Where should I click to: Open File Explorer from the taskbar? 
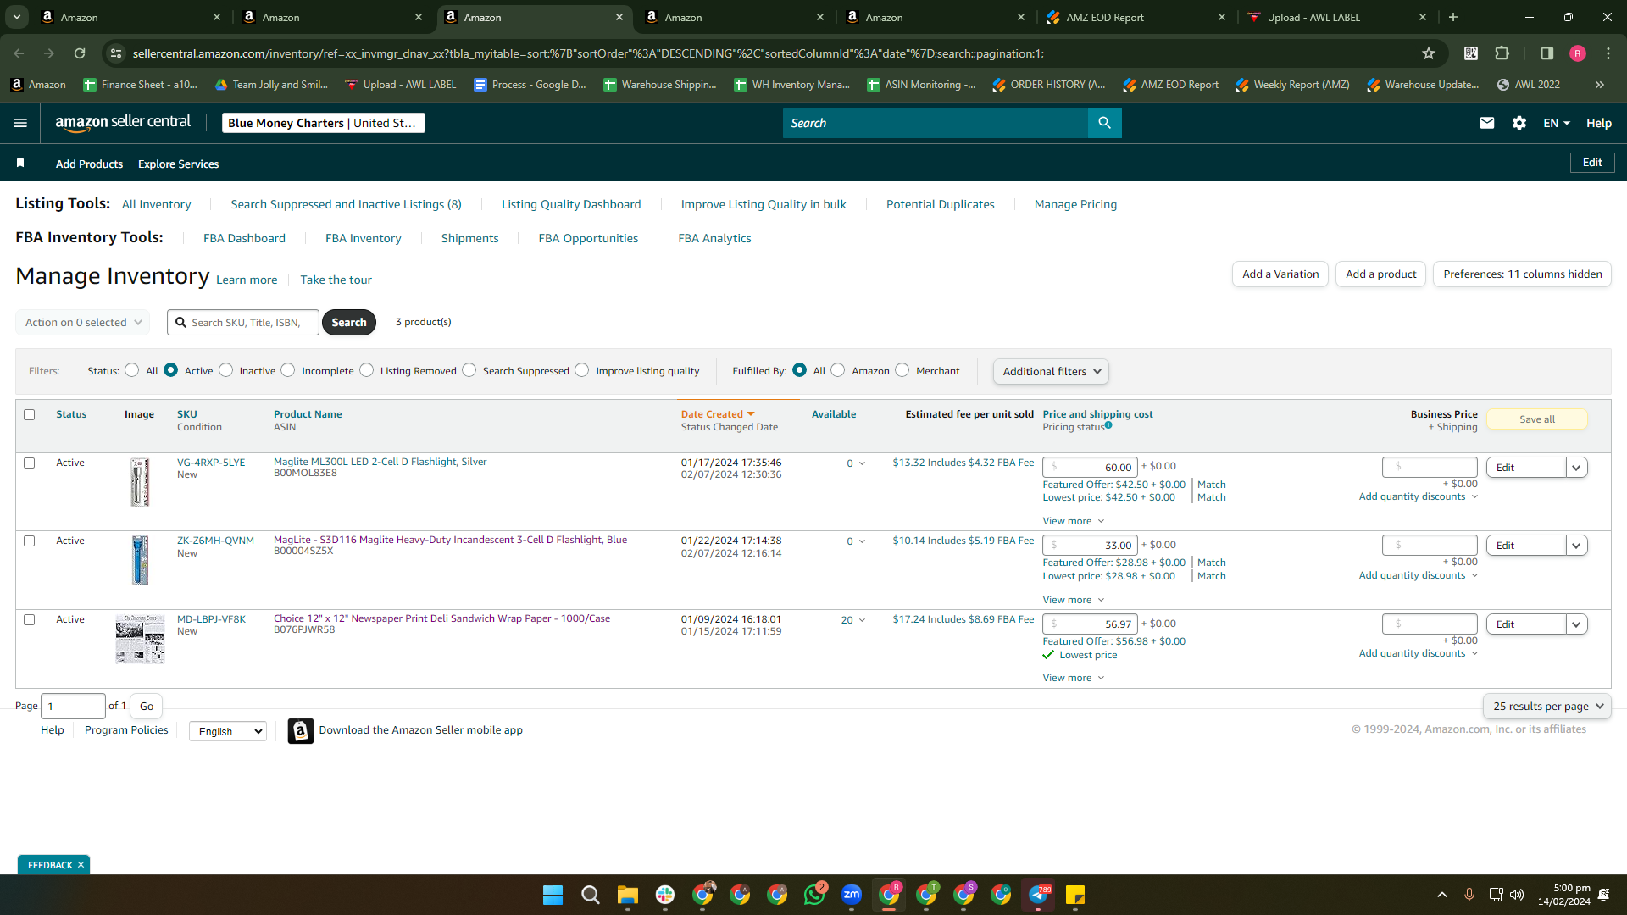(x=627, y=895)
